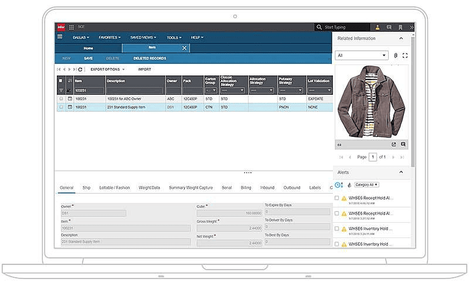Open Classic Allocation Strategy filter dropdown
Viewport: 469px width, 286px height.
233,90
